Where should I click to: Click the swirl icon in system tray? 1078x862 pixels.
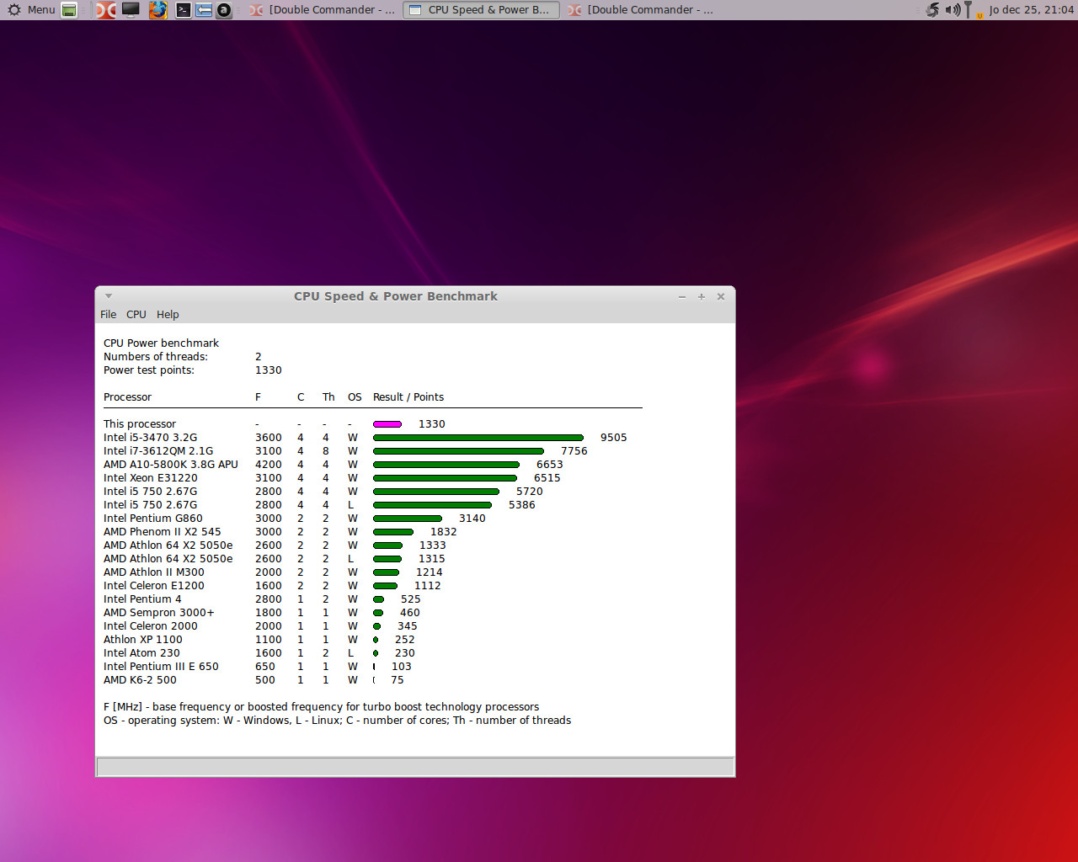pos(932,10)
